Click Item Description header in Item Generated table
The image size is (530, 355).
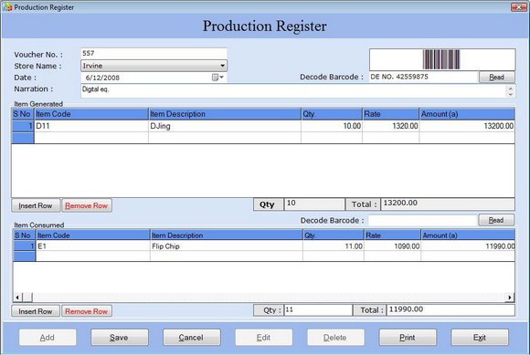pyautogui.click(x=225, y=114)
